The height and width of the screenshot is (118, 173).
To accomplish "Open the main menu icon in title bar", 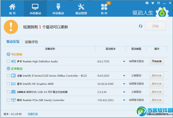I will click(159, 3).
